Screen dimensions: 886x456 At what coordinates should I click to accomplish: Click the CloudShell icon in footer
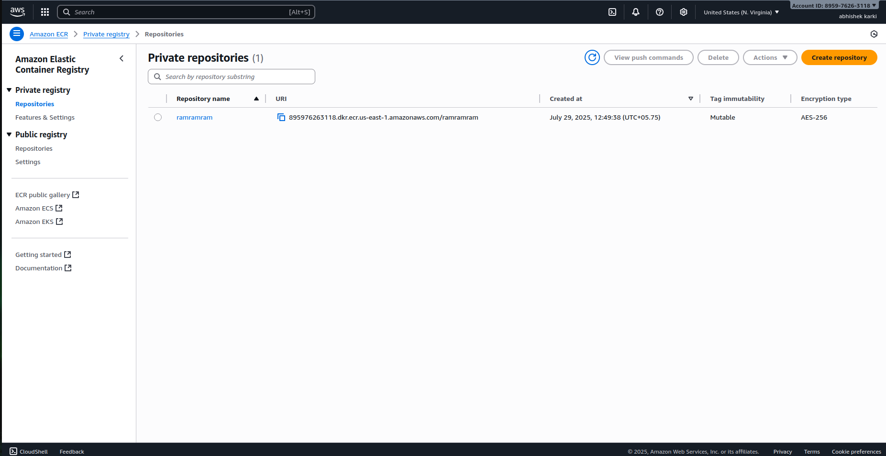click(13, 451)
